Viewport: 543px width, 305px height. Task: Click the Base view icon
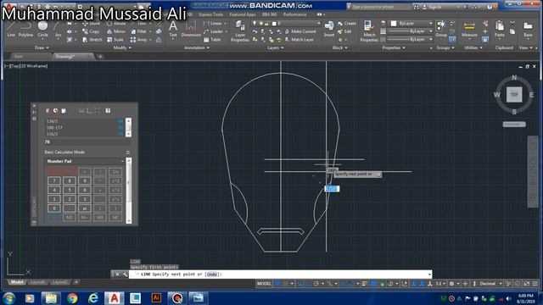point(528,29)
